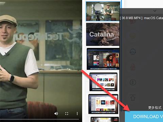163x122 pixels.
Task: Click the dimmed back-to-top arrow icon
Action: 133,98
